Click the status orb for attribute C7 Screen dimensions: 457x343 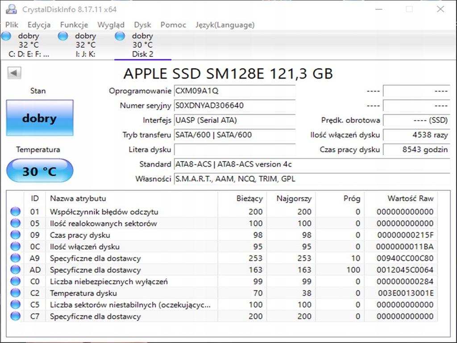pyautogui.click(x=16, y=316)
